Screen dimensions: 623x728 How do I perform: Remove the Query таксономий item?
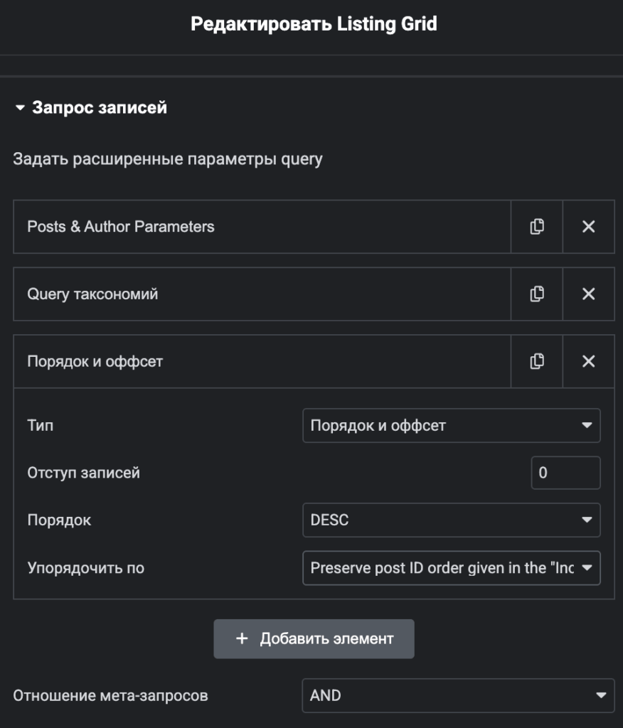click(x=589, y=294)
